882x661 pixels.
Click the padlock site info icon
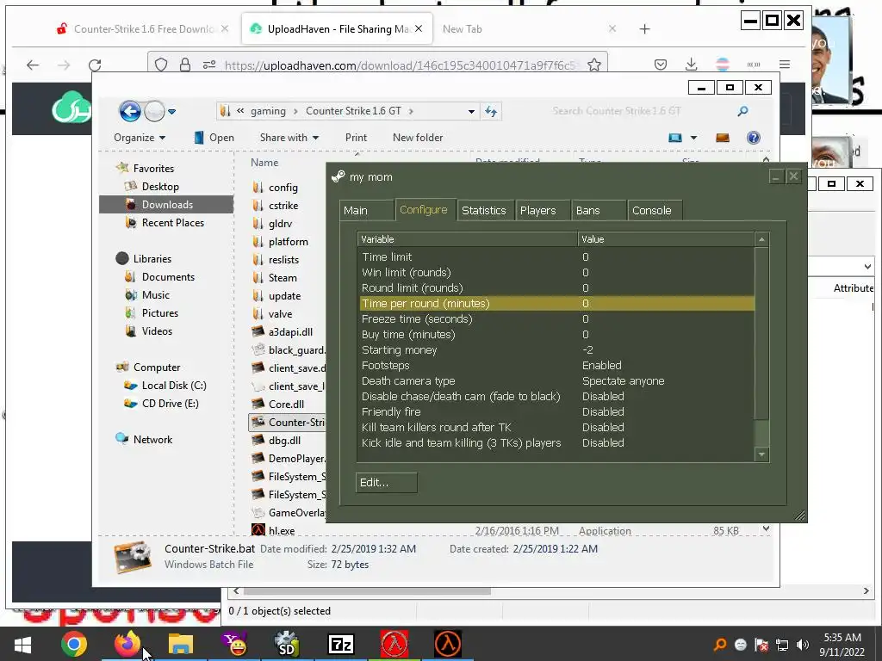184,65
